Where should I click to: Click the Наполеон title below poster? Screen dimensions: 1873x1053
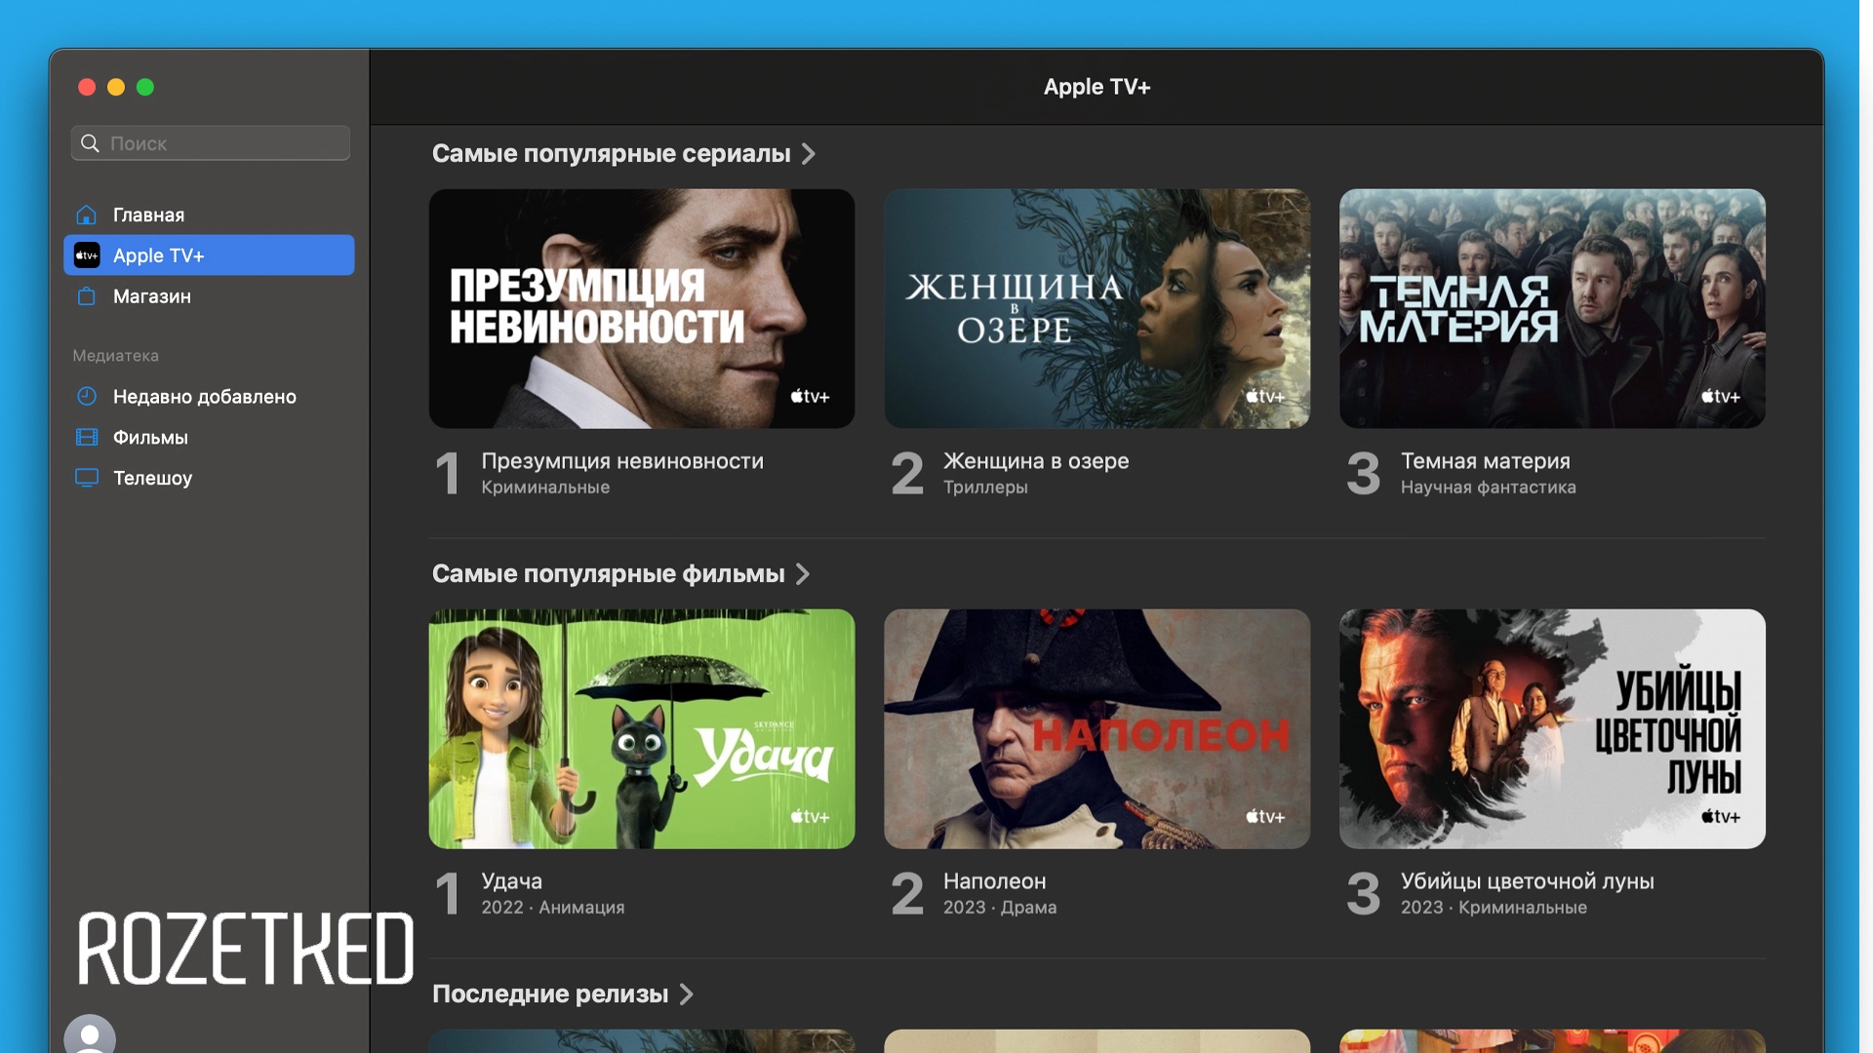pos(994,881)
